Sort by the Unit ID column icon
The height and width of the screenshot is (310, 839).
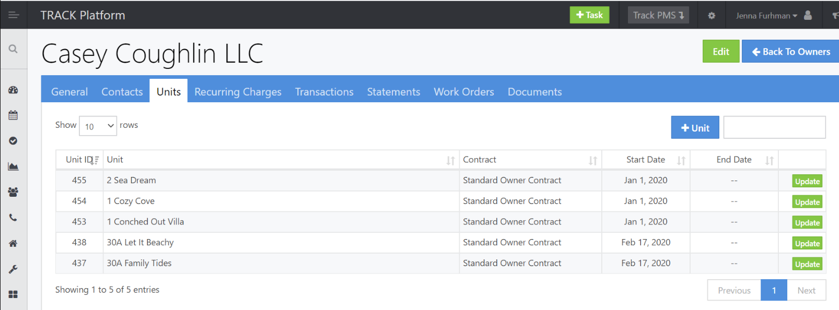click(95, 160)
